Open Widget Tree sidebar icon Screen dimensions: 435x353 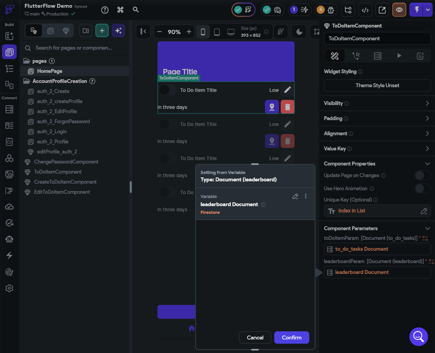9,69
